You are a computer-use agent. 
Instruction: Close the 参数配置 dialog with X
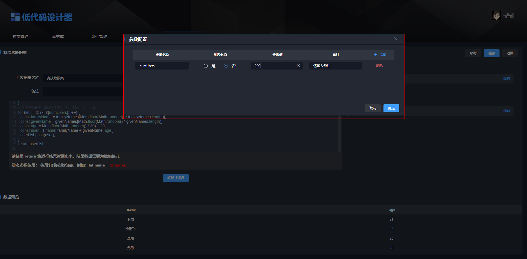click(396, 39)
